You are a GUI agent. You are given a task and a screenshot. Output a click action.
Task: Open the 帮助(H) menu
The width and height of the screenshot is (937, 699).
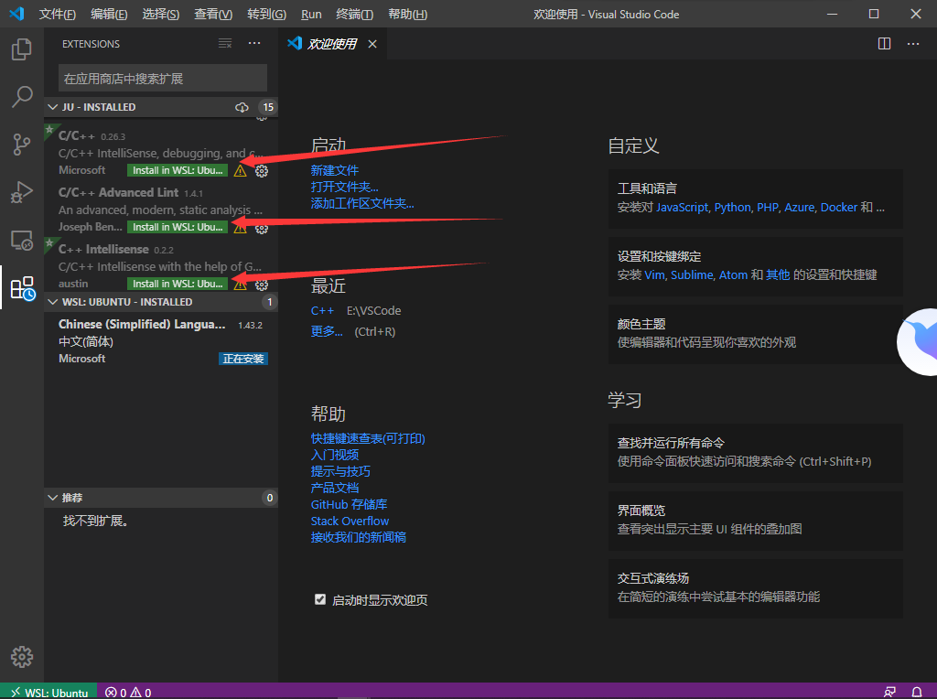(407, 14)
